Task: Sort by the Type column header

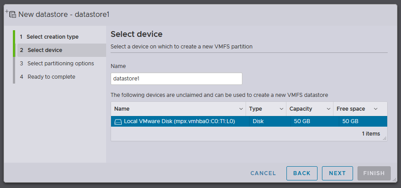Action: click(x=266, y=109)
